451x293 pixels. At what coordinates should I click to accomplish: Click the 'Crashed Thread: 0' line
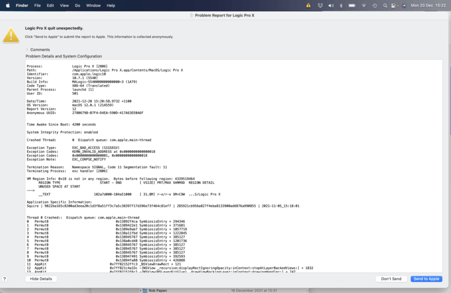pyautogui.click(x=89, y=140)
